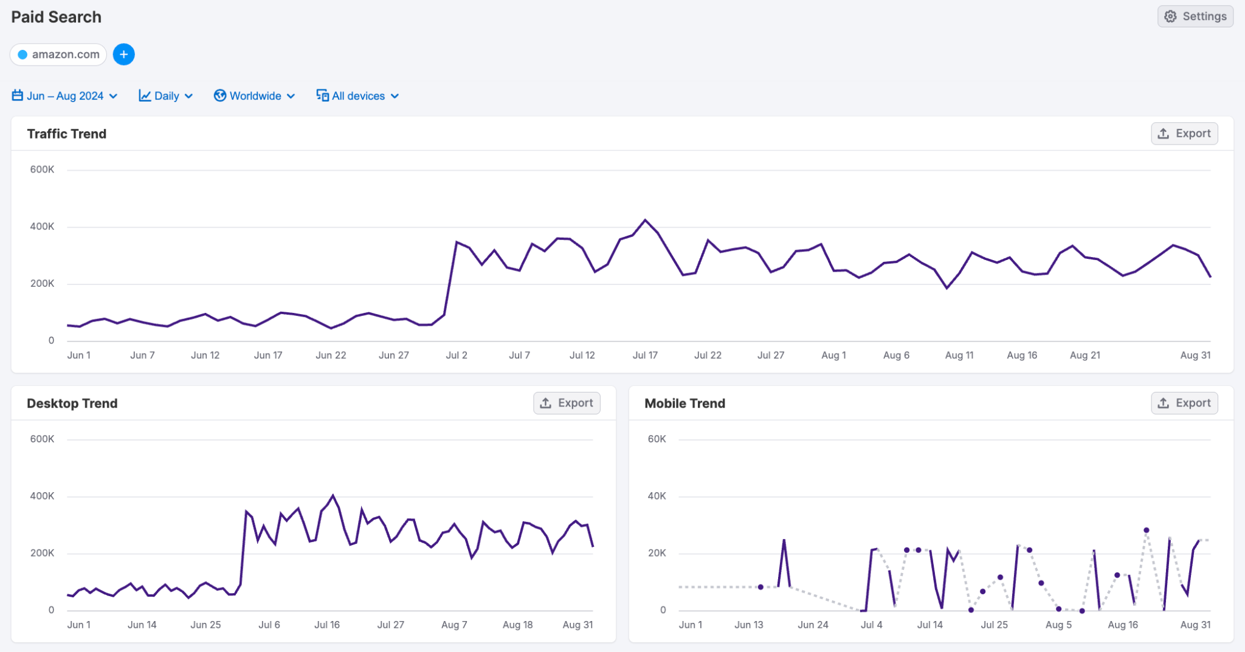Select the amazon.com domain chip
Viewport: 1245px width, 652px height.
coord(58,54)
